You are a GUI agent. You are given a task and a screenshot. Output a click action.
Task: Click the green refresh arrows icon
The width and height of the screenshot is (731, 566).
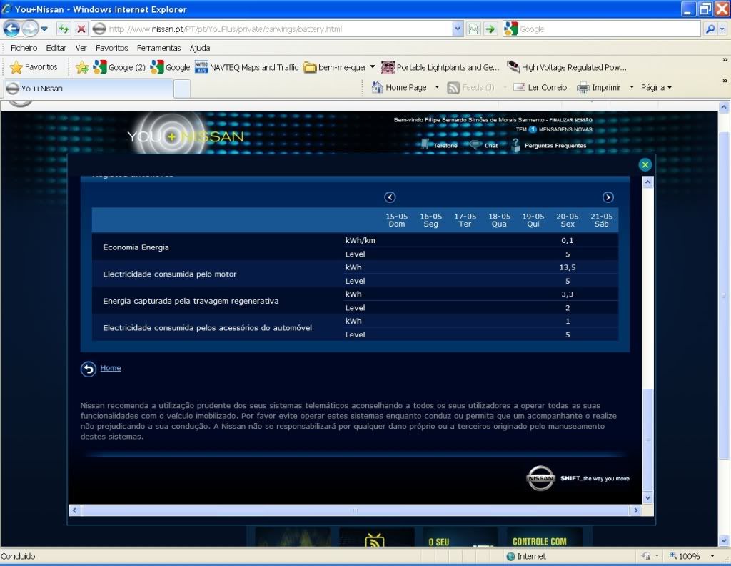point(64,29)
